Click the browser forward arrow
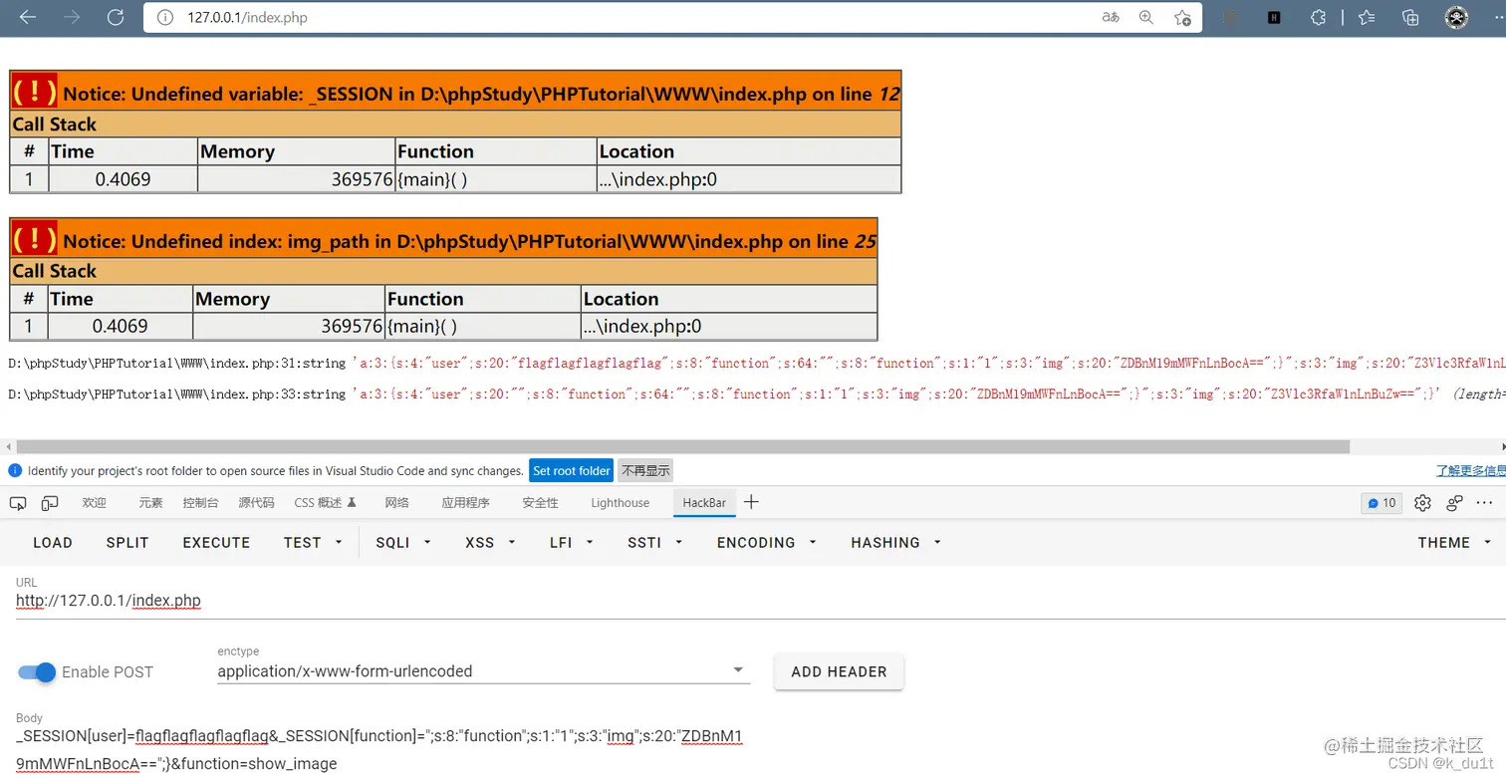1506x778 pixels. [x=72, y=17]
